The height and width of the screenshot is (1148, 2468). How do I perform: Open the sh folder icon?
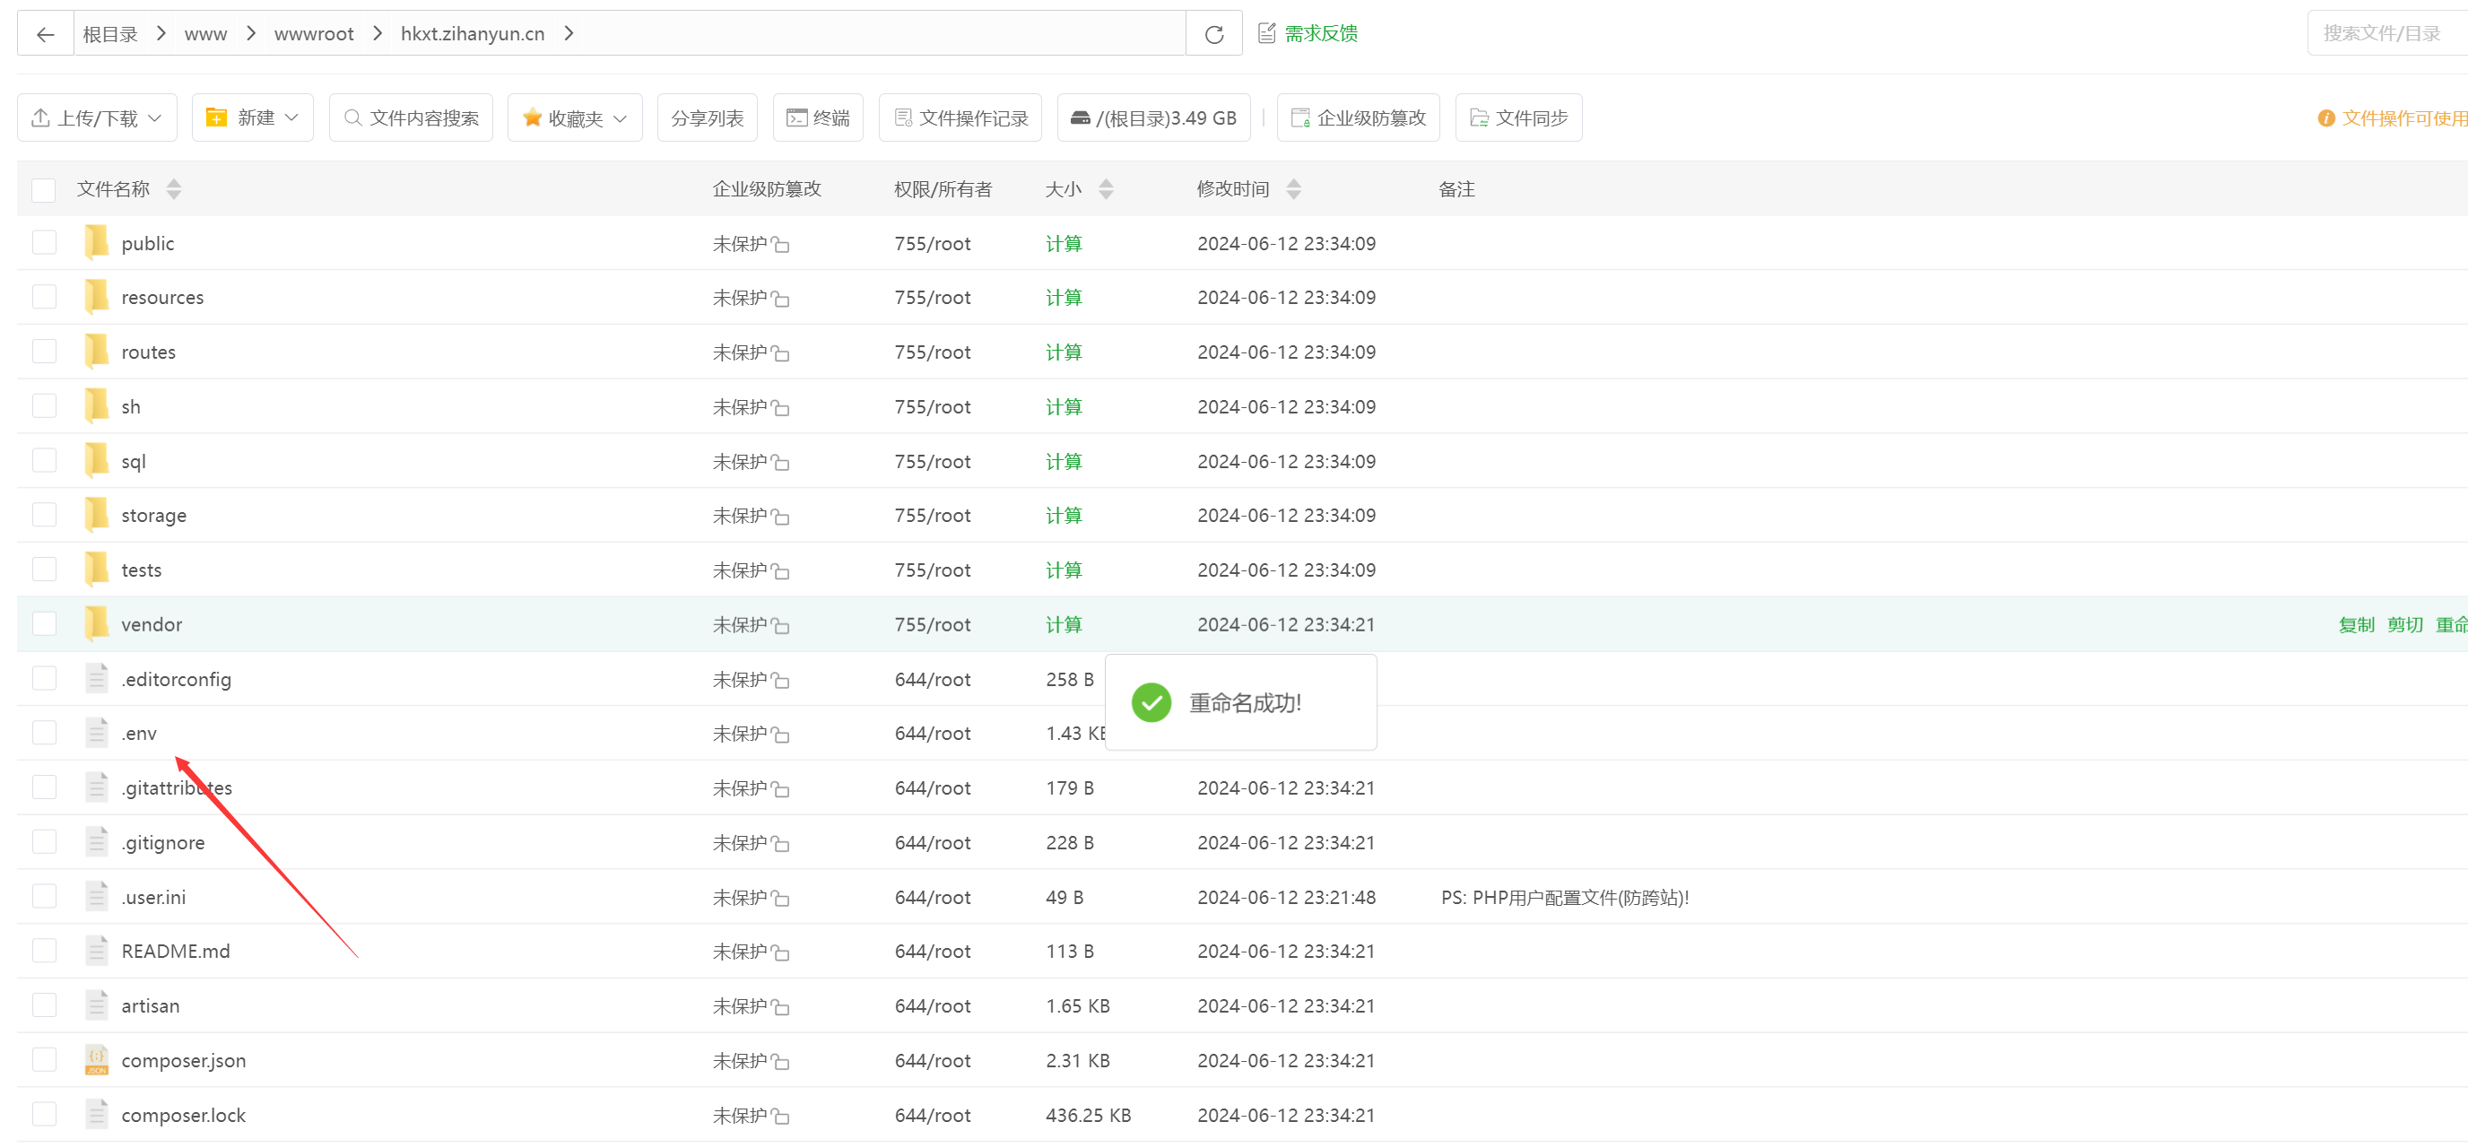tap(97, 406)
